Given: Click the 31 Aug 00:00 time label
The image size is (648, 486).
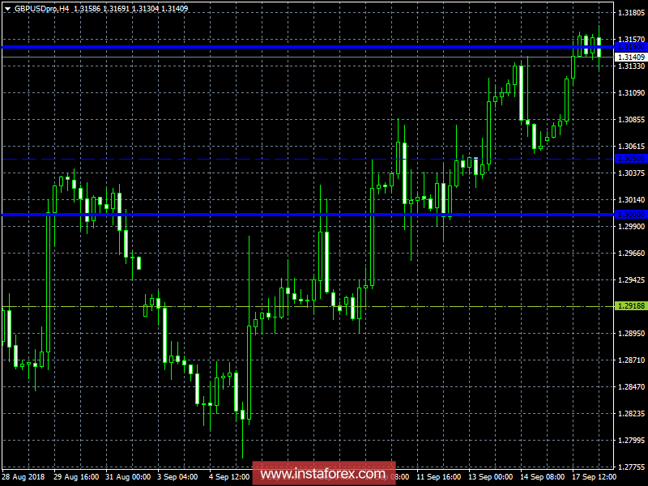Looking at the screenshot, I should pyautogui.click(x=128, y=477).
